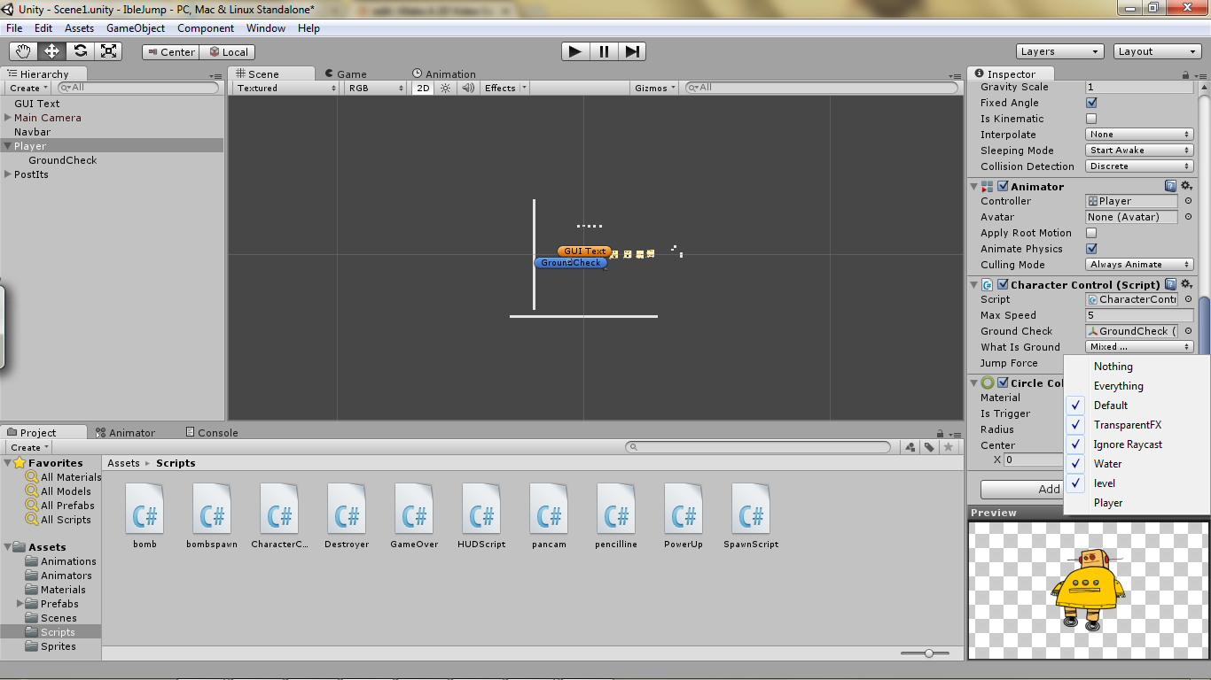Select Everything in the layer mask dropdown
Viewport: 1211px width, 680px height.
[1118, 385]
